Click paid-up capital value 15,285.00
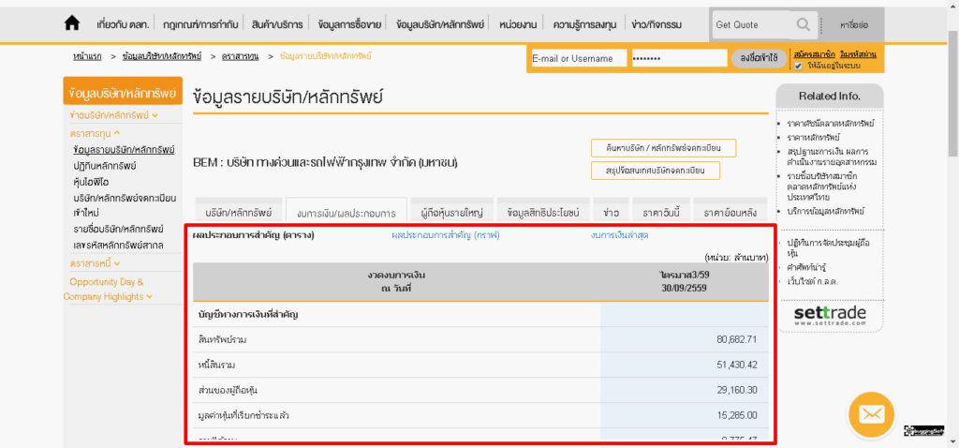This screenshot has height=448, width=959. pyautogui.click(x=737, y=415)
